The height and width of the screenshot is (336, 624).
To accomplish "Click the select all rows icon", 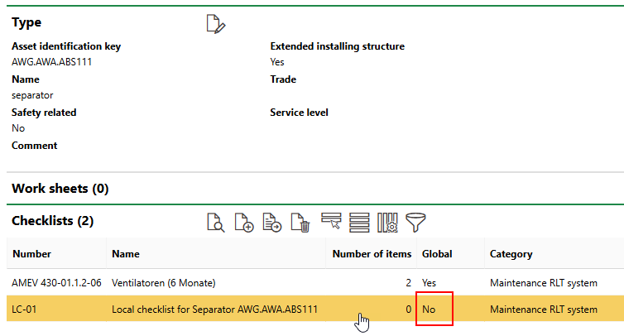I will [358, 222].
